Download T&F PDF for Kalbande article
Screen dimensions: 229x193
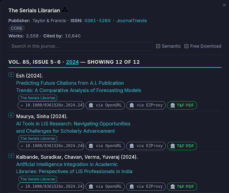point(182,186)
